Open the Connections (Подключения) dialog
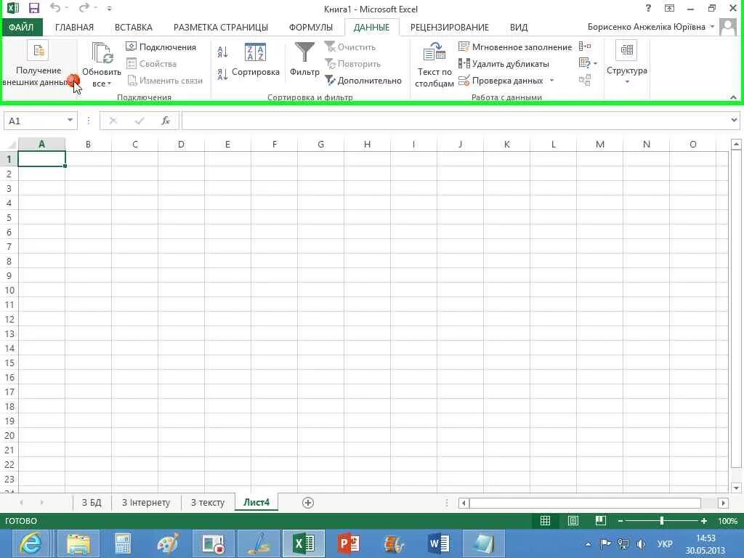 [x=161, y=47]
